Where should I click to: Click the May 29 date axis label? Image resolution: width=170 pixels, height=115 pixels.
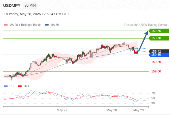[139, 110]
